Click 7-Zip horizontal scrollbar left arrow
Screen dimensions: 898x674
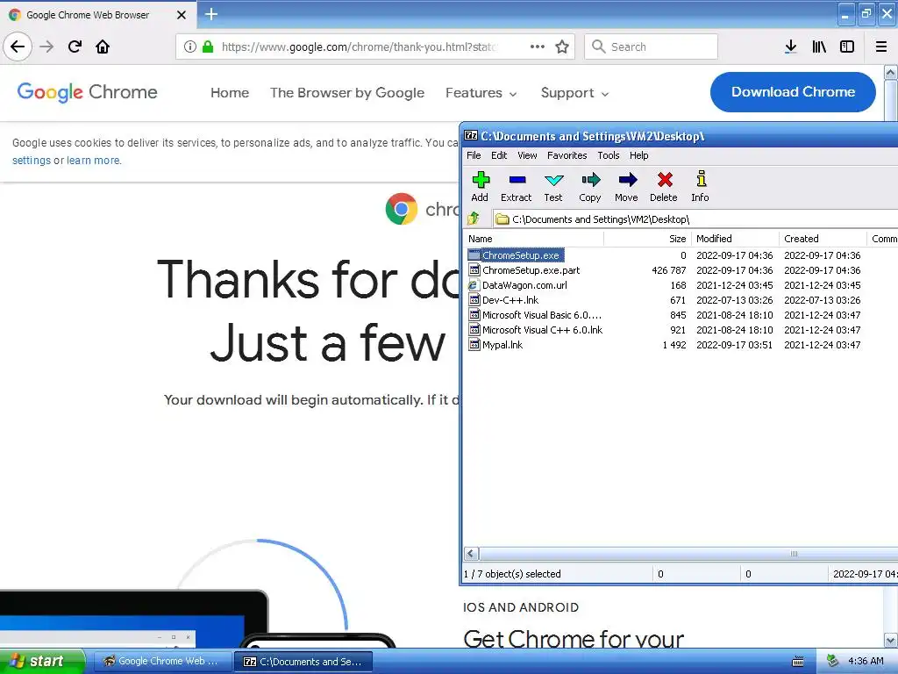(x=471, y=553)
